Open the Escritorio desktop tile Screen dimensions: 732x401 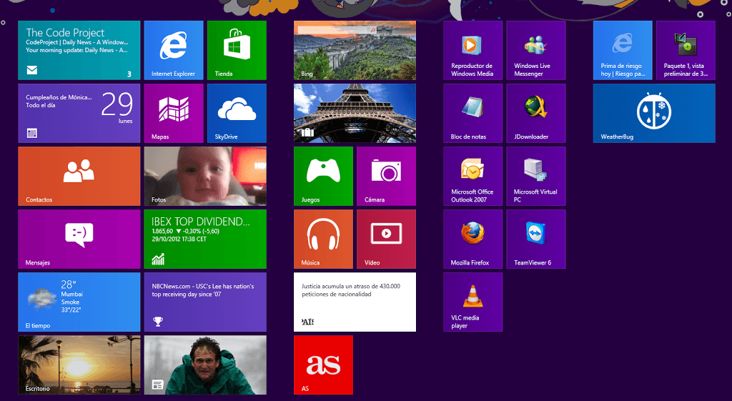79,365
